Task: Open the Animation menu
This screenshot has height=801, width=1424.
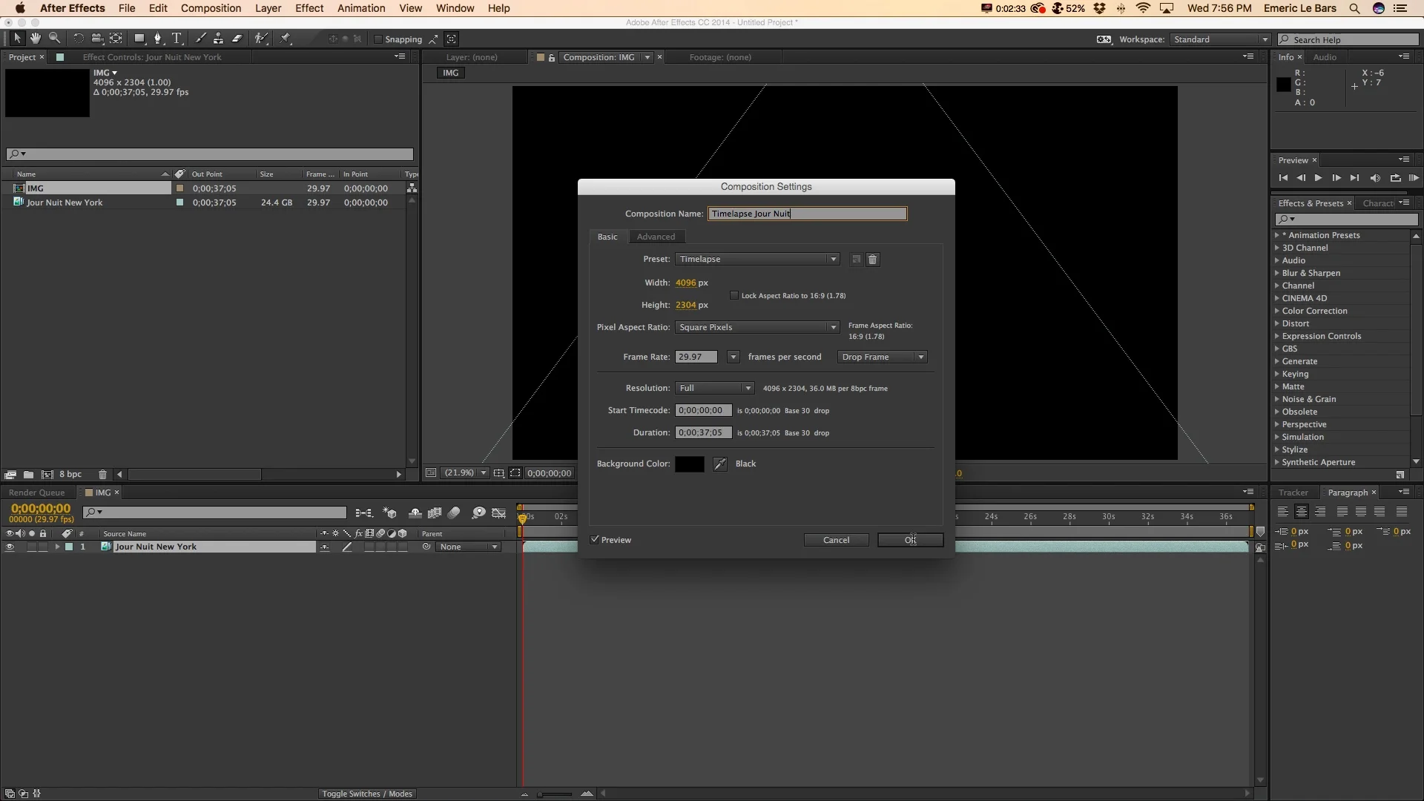Action: point(361,8)
